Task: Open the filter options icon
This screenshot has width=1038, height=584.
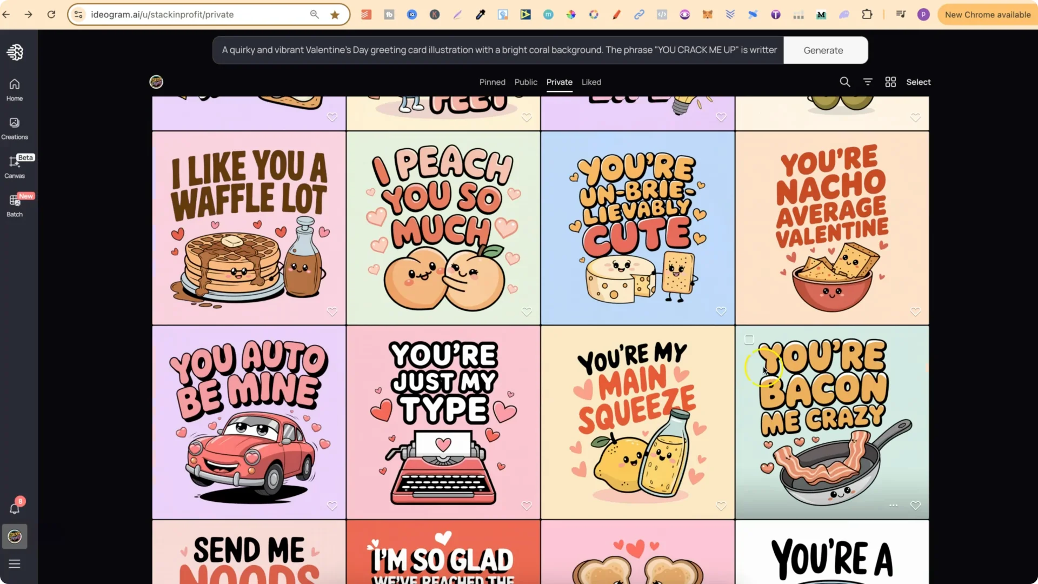Action: coord(868,82)
